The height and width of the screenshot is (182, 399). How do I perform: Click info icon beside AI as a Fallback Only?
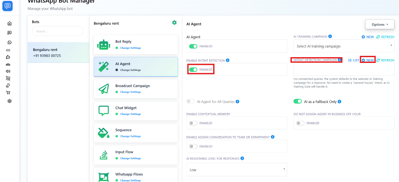tap(339, 102)
